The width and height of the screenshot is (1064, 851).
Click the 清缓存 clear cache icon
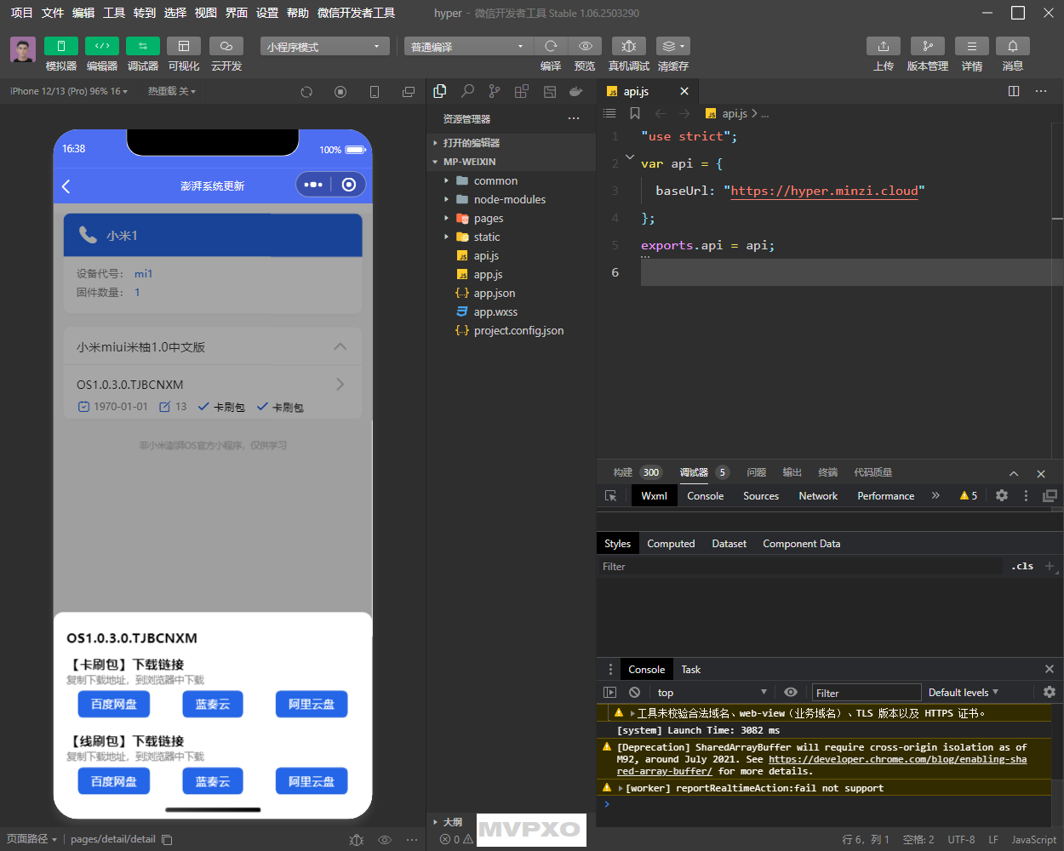click(672, 46)
